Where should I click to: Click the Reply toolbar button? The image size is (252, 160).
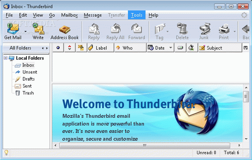[94, 31]
